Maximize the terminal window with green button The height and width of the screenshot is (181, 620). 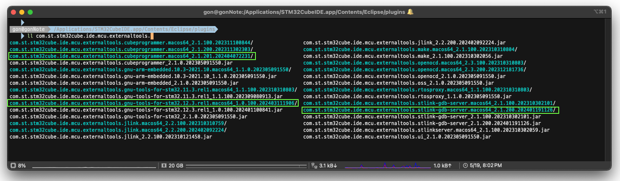(30, 12)
